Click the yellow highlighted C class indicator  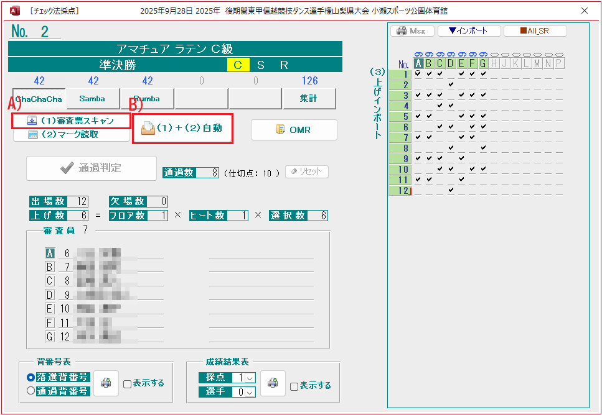[x=238, y=65]
